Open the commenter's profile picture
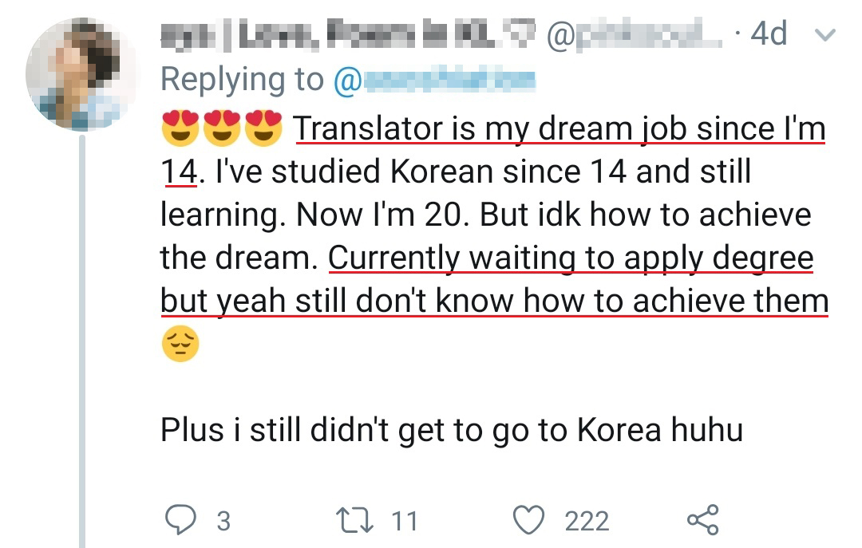This screenshot has width=862, height=548. (x=81, y=75)
